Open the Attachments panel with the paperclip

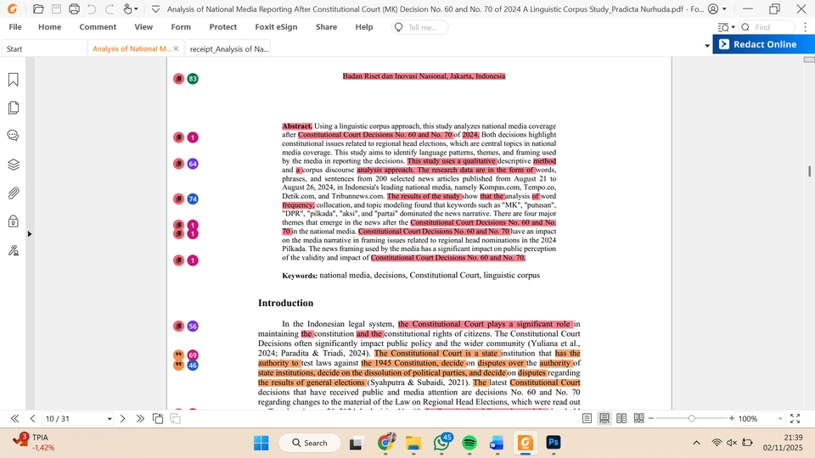(14, 193)
